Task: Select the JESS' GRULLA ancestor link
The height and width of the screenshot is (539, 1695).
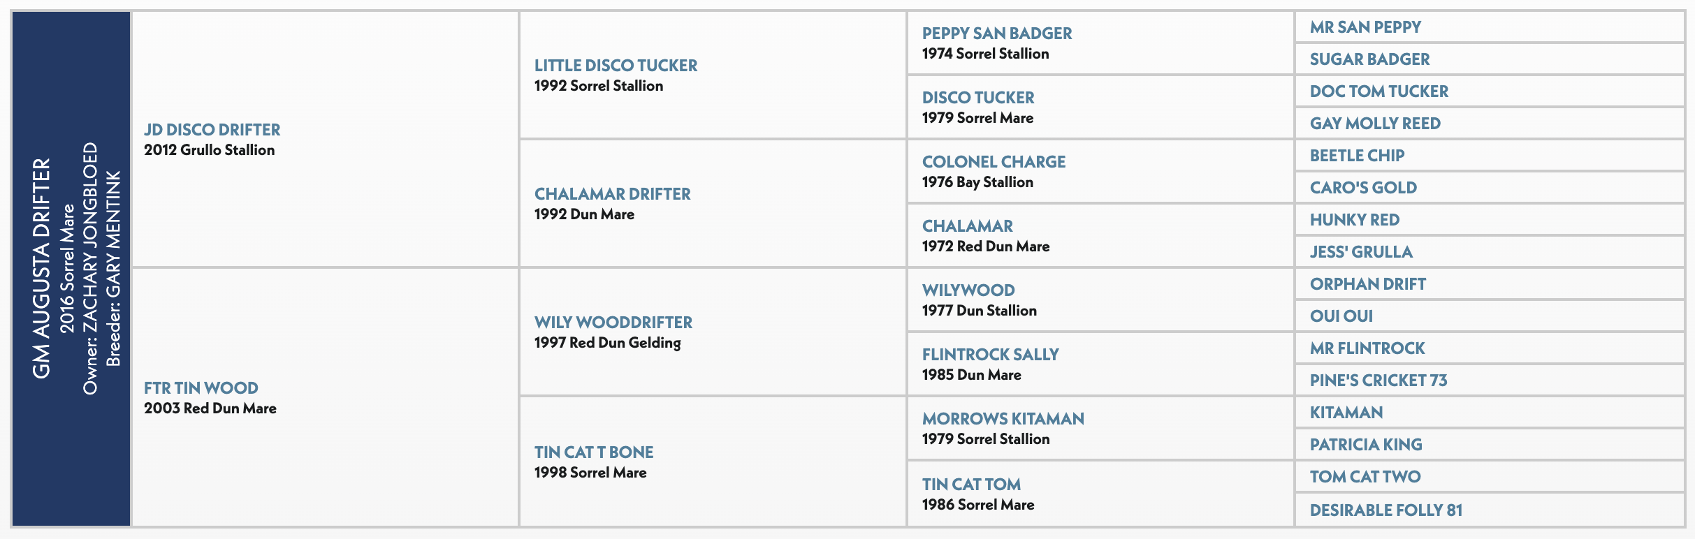Action: coord(1360,252)
